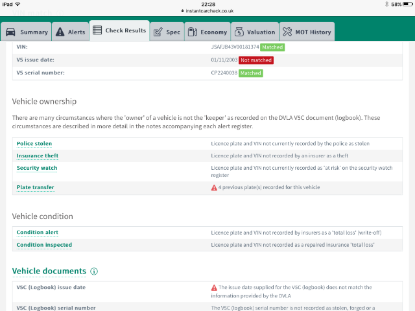Open the Police stolen alert link
This screenshot has height=311, width=415.
click(x=34, y=144)
